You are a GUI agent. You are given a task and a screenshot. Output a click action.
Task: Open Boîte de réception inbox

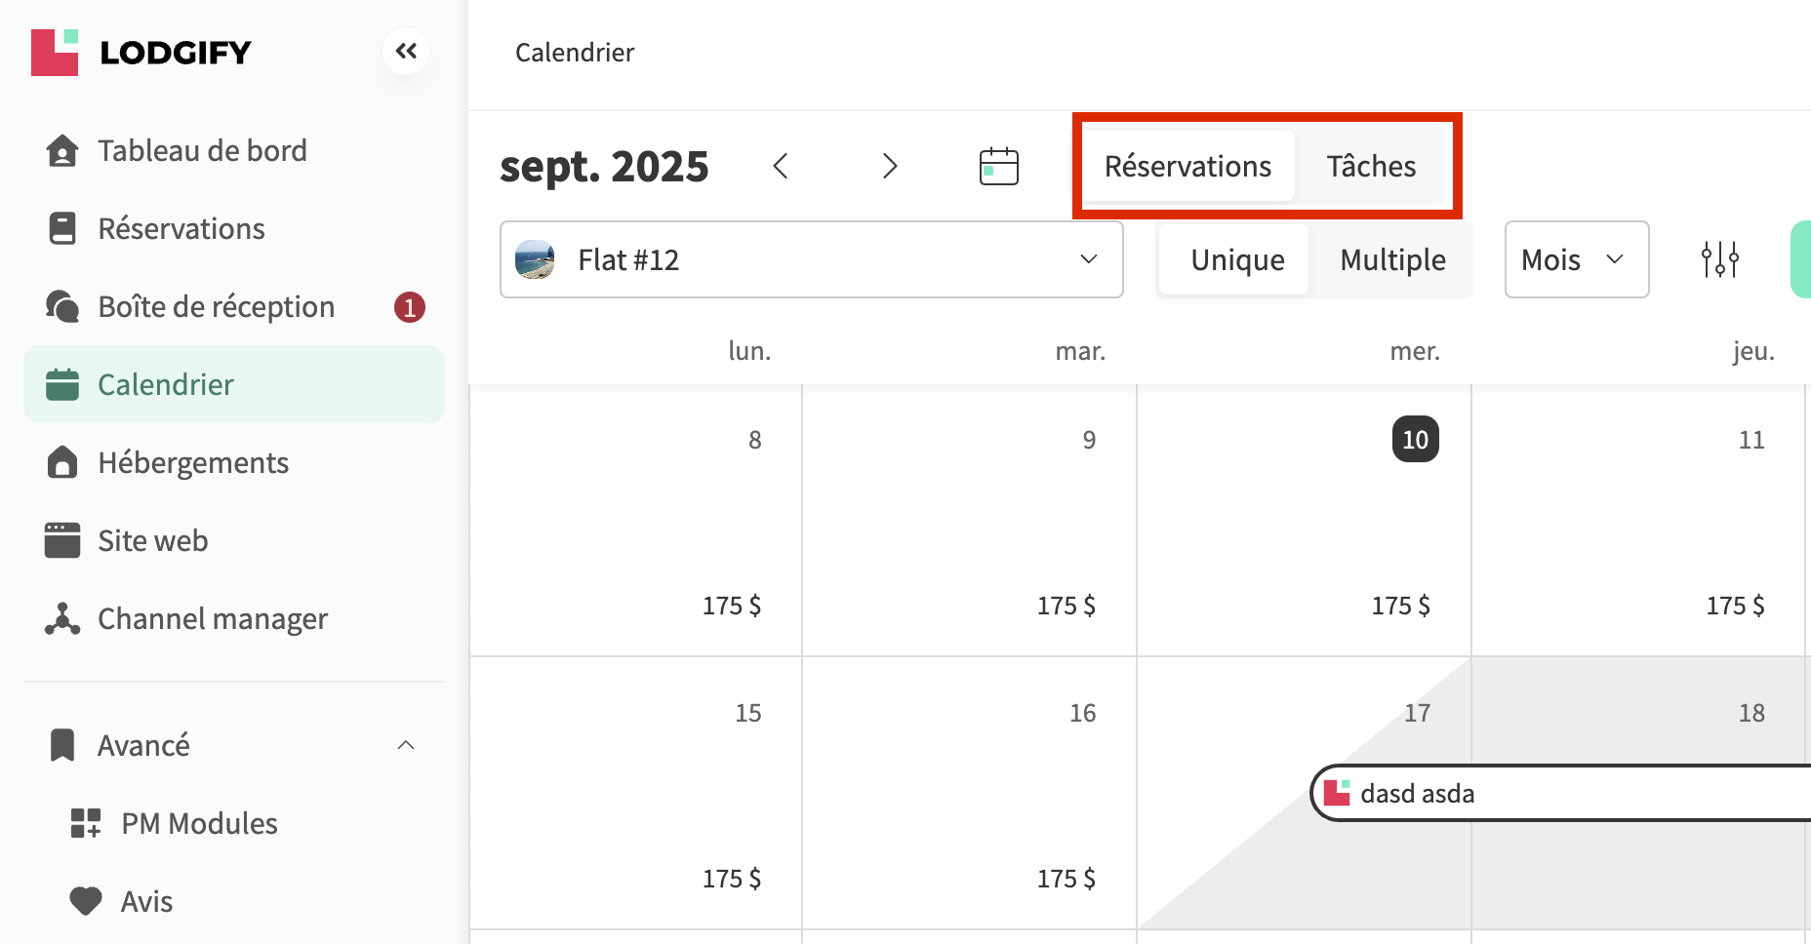pyautogui.click(x=216, y=307)
